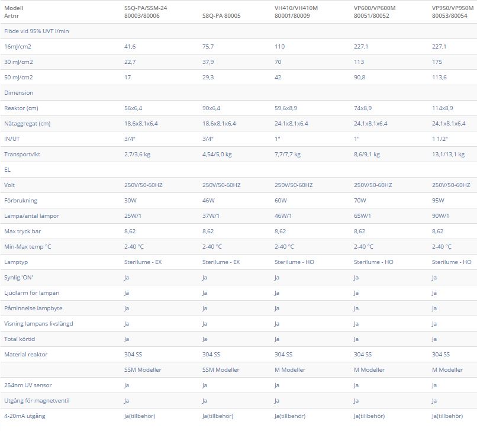The height and width of the screenshot is (431, 477).
Task: Click the 1 1/2" IN/UT value
Action: (x=440, y=139)
